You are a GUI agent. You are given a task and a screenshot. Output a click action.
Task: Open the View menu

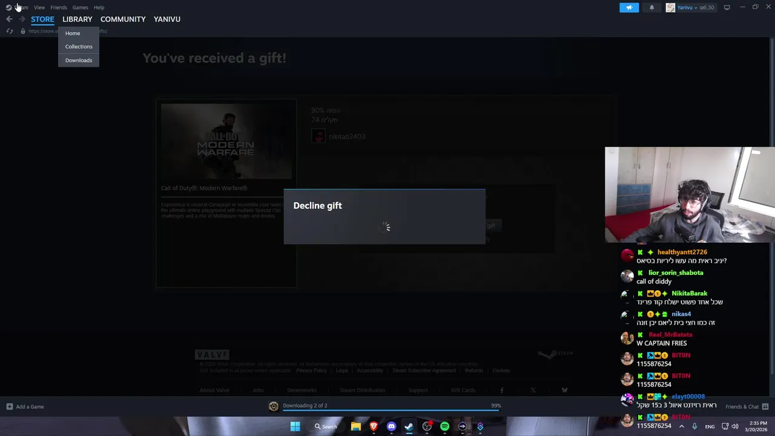39,7
